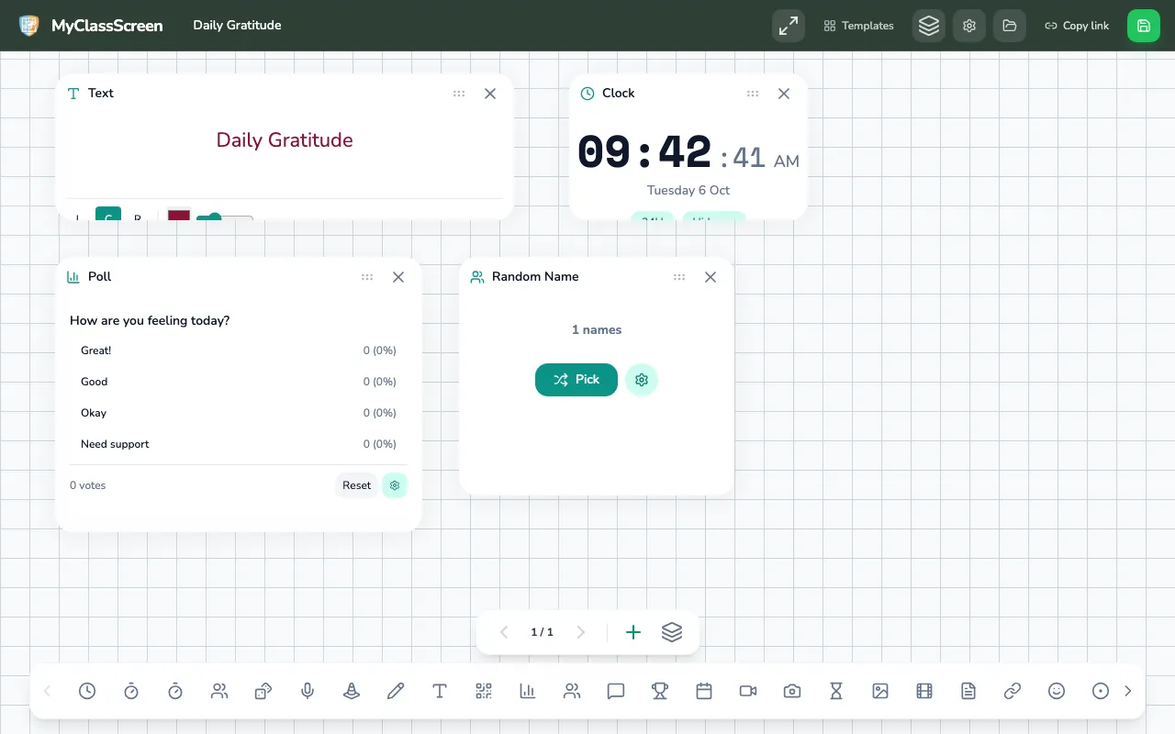Open header settings gear

[969, 26]
